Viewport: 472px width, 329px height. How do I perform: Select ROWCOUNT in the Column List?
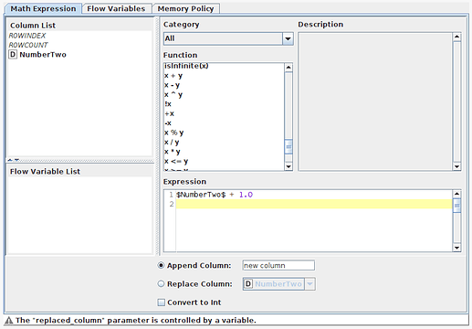28,45
